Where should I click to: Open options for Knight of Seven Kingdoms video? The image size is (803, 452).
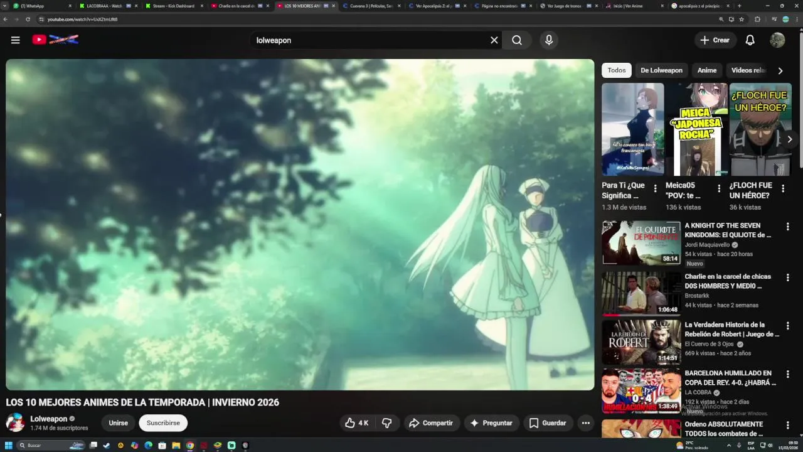coord(788,227)
